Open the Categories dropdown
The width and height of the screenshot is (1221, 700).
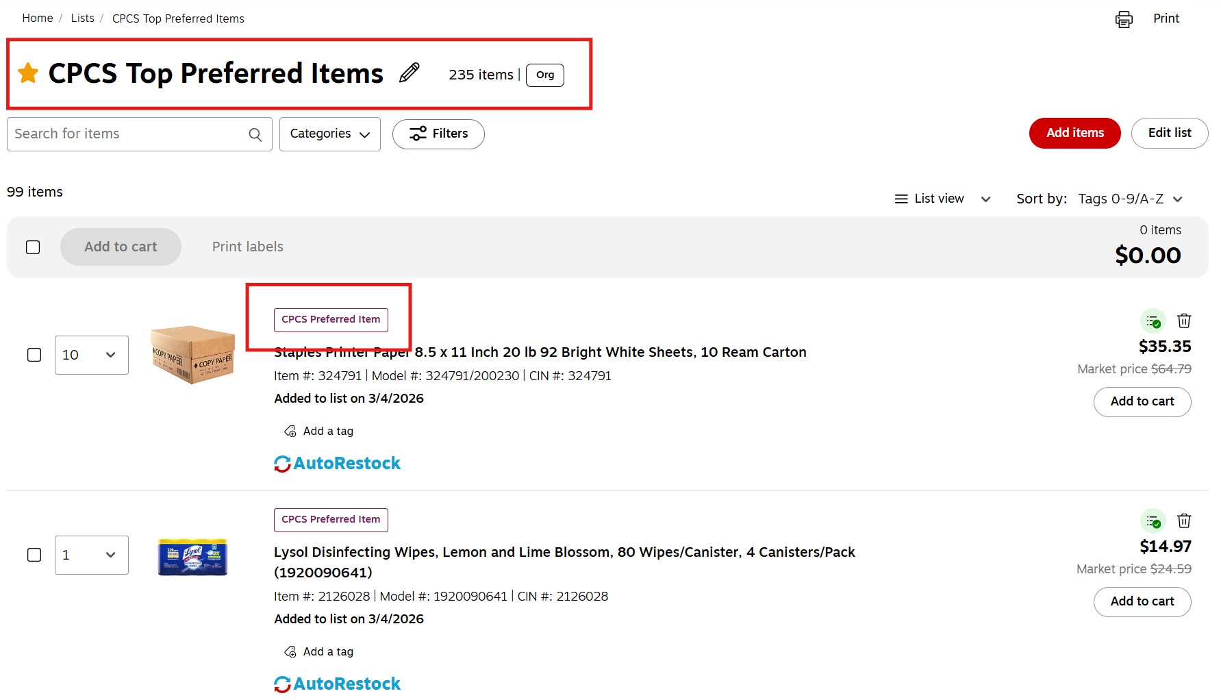[330, 134]
